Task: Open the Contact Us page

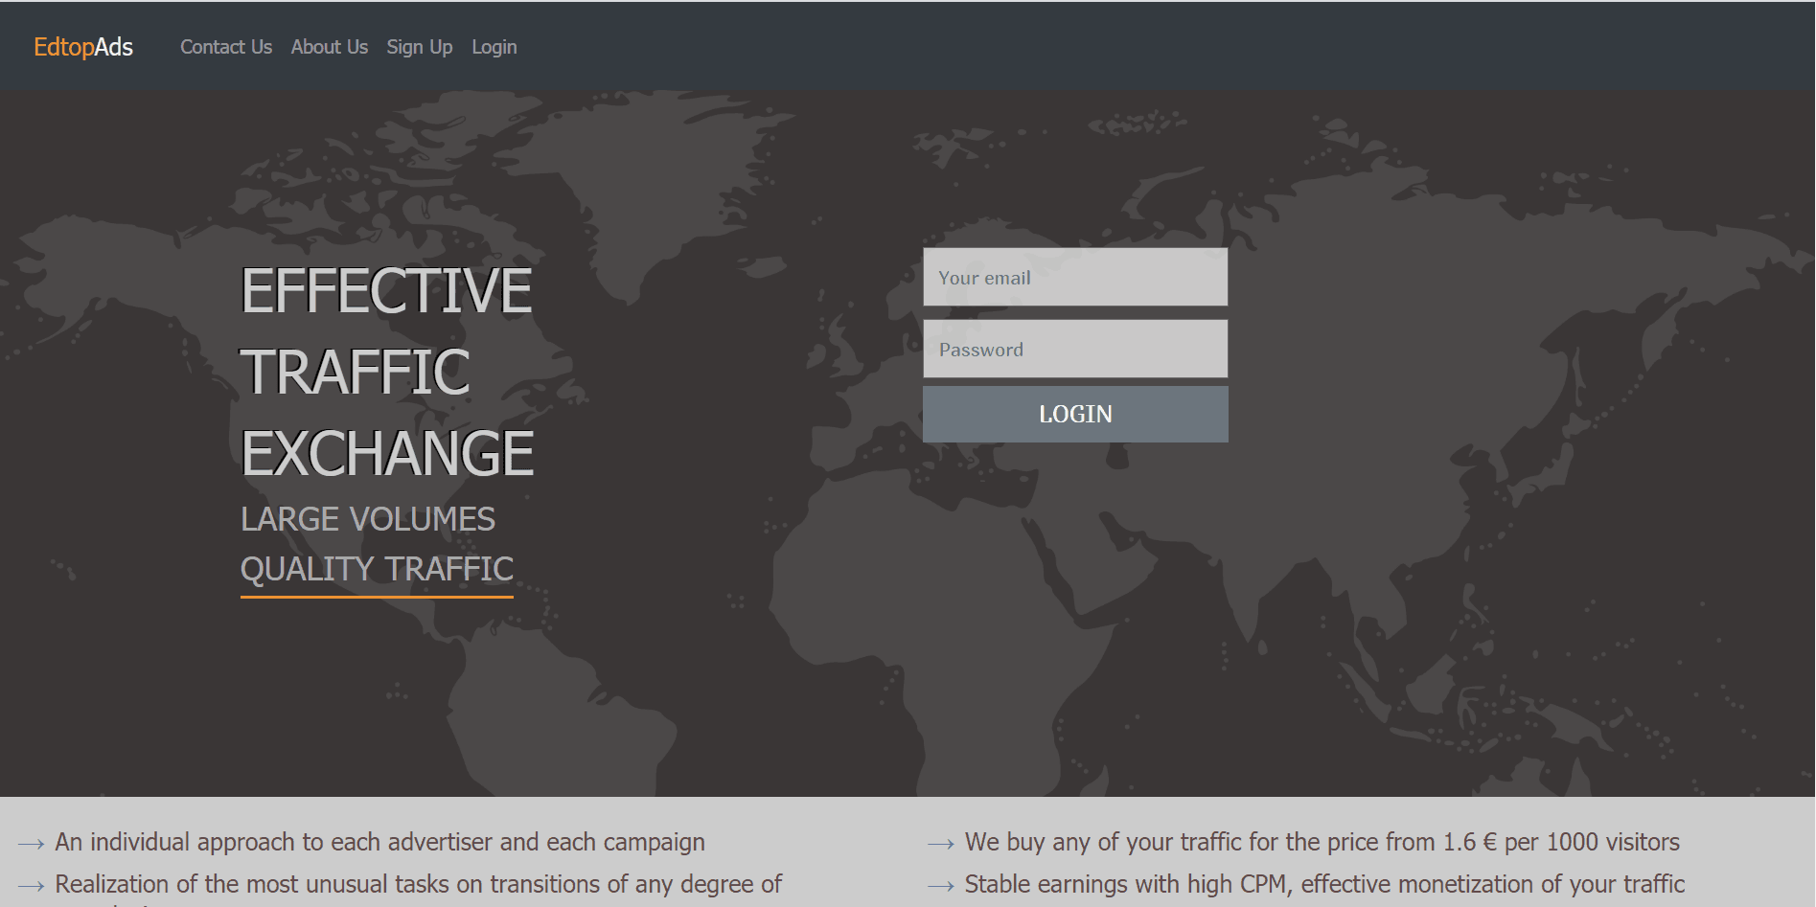Action: (x=226, y=47)
